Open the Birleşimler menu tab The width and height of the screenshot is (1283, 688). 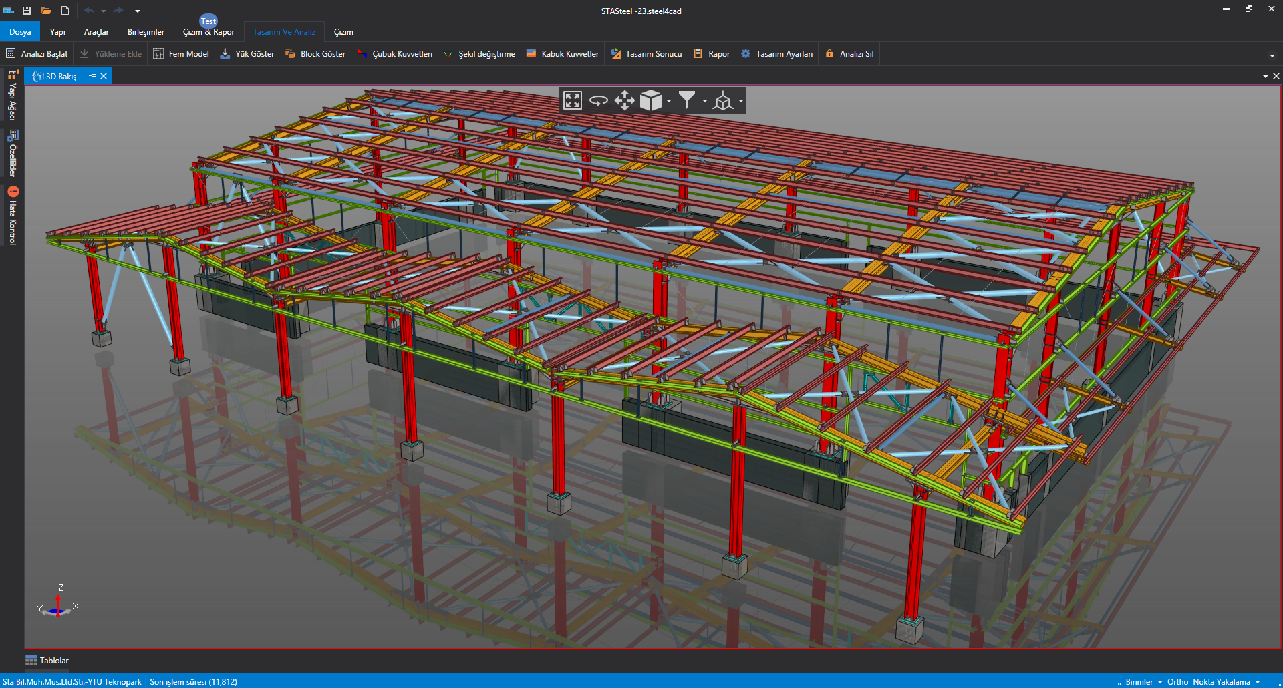point(146,32)
